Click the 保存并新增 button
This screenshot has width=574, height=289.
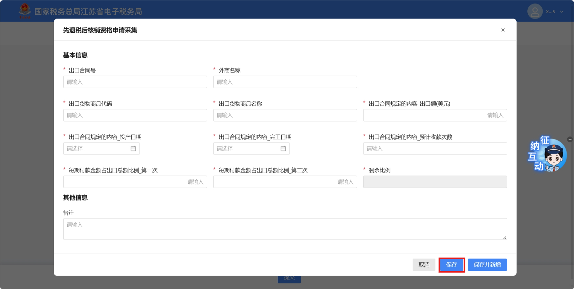click(487, 265)
